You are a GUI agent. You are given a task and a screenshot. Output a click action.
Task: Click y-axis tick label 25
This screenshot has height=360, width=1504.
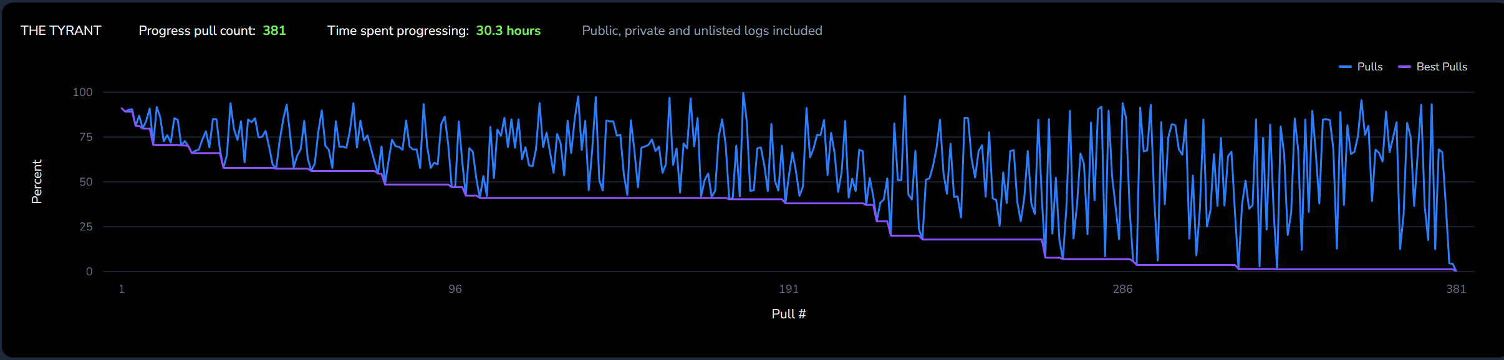[x=86, y=227]
